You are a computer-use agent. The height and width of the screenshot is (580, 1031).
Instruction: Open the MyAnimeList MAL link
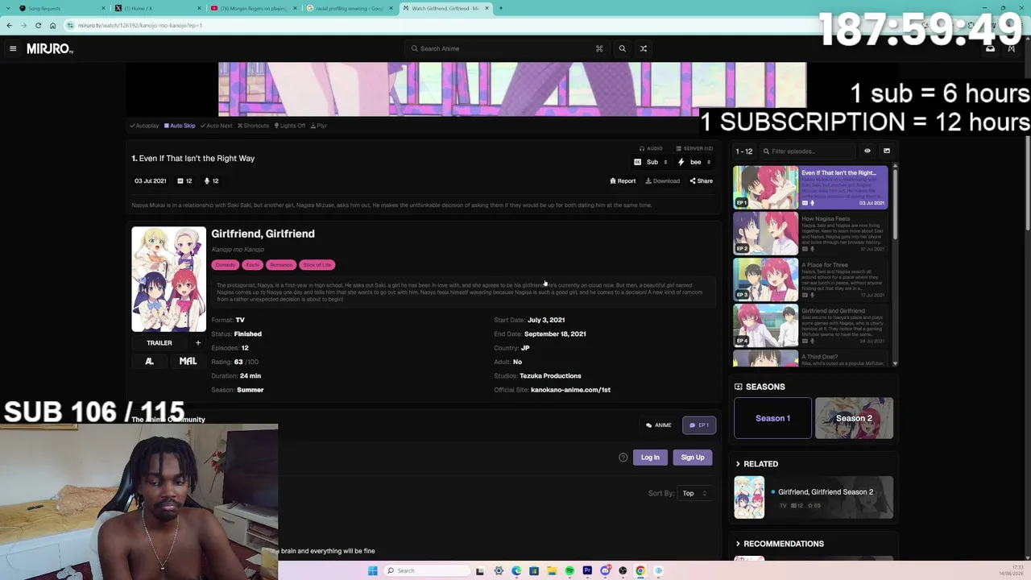tap(188, 362)
